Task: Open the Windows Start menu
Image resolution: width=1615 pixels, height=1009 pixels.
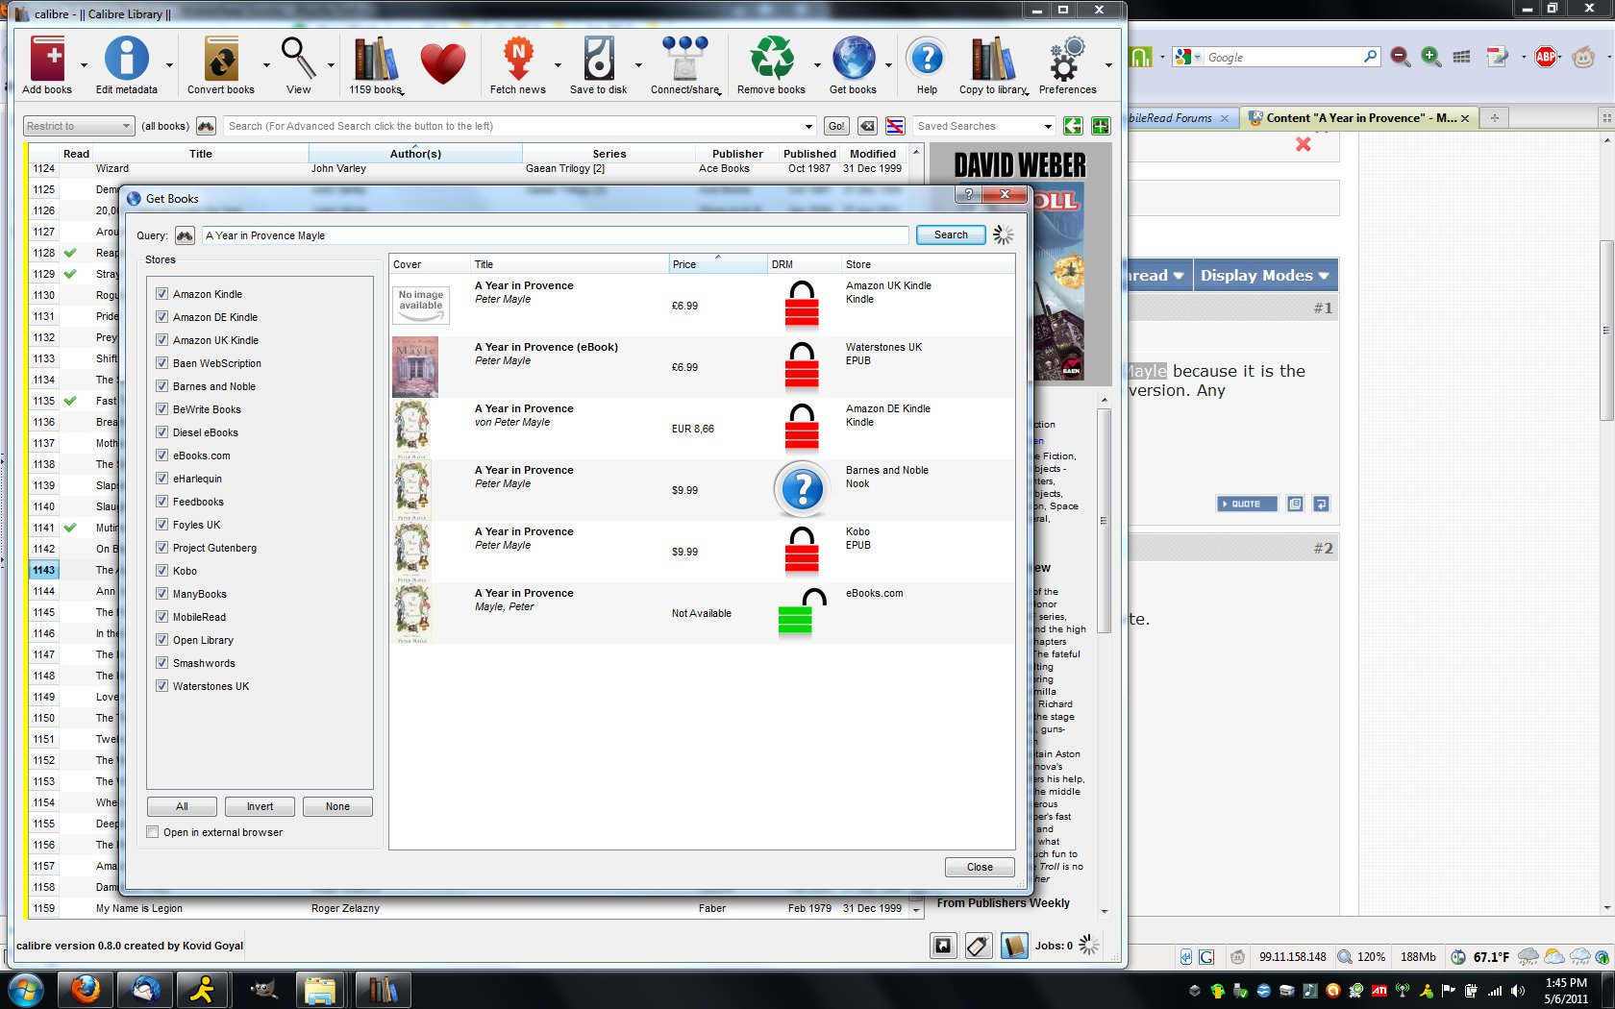Action: coord(26,989)
